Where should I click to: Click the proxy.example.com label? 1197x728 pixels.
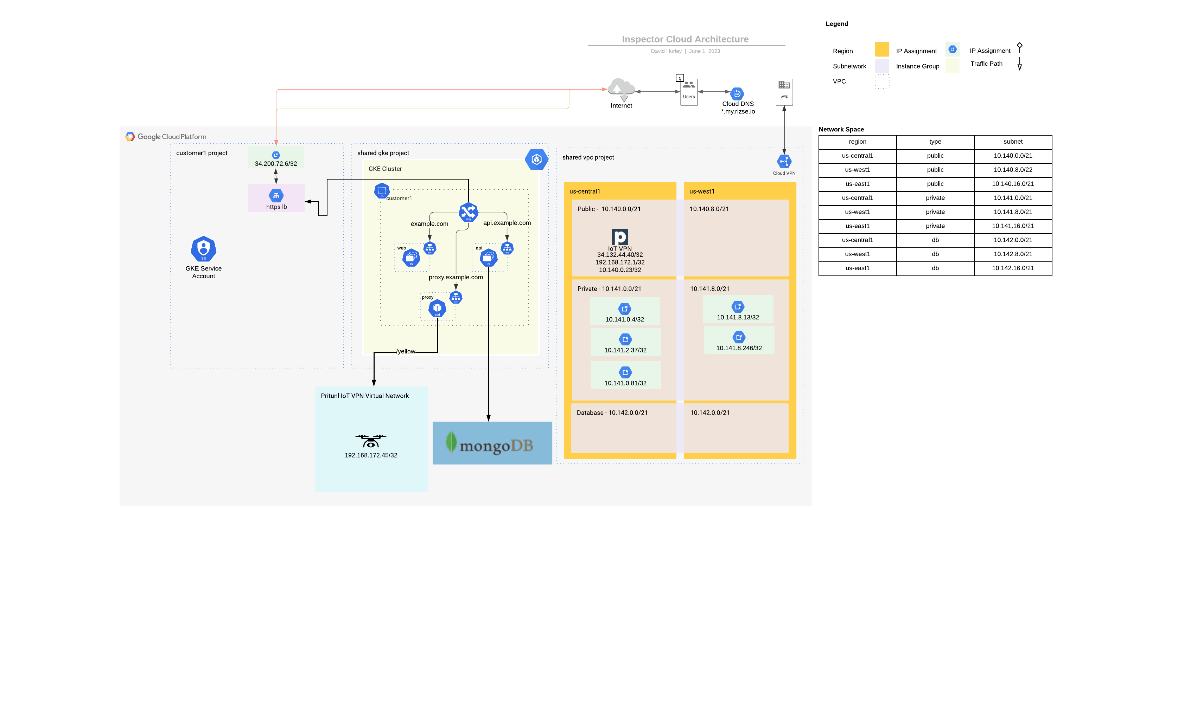(x=456, y=277)
